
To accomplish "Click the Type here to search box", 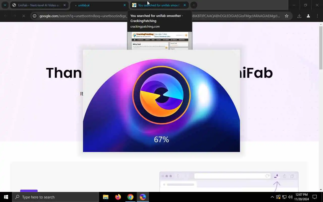I will coord(56,197).
